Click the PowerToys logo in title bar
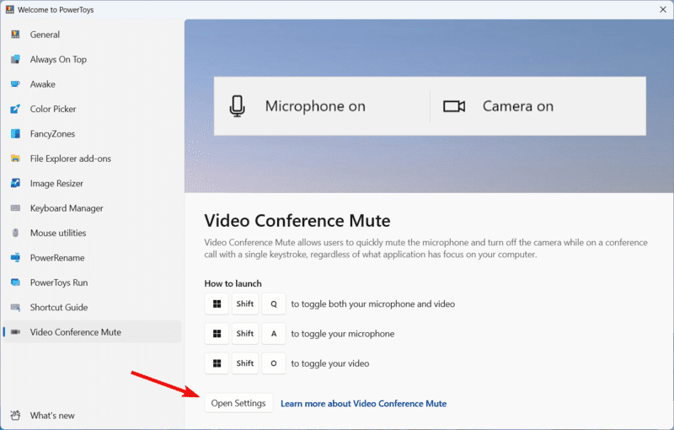Image resolution: width=674 pixels, height=430 pixels. (x=9, y=9)
